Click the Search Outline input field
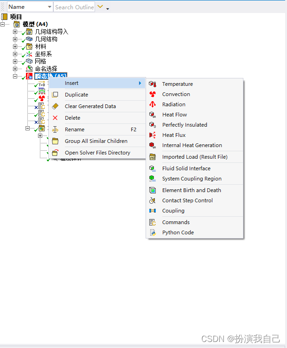The height and width of the screenshot is (348, 287). click(x=74, y=7)
